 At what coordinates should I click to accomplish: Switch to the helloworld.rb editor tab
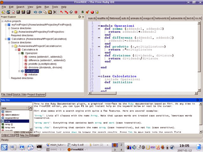(162, 18)
